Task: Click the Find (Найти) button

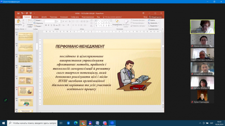Action: coord(152,20)
